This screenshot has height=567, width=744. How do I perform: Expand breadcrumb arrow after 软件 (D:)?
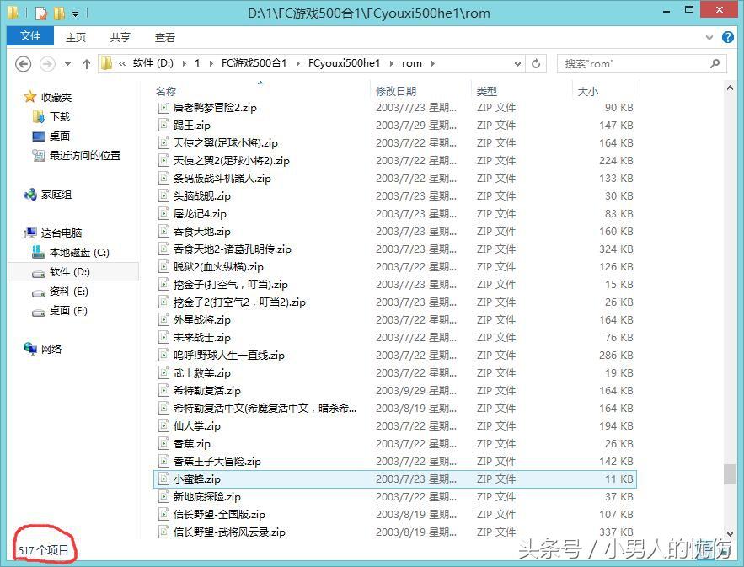tap(184, 63)
